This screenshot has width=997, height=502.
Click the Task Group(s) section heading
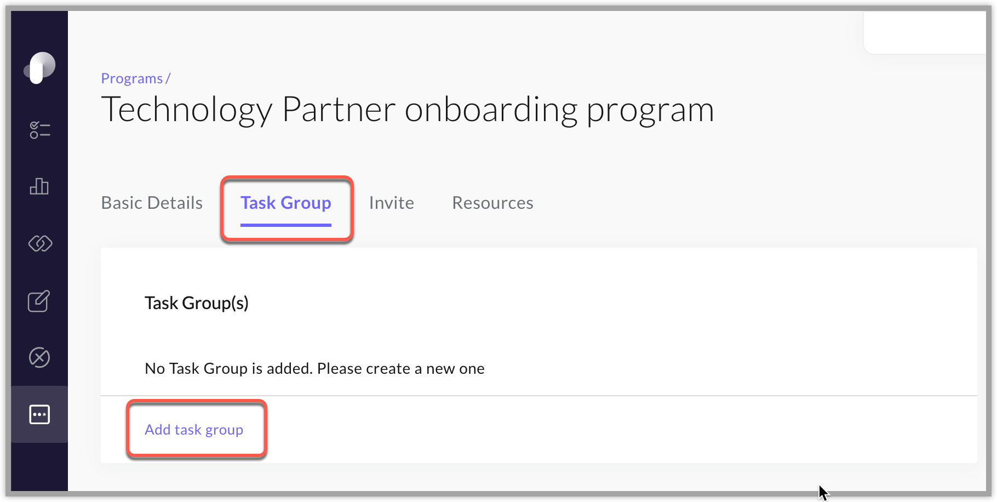click(197, 303)
